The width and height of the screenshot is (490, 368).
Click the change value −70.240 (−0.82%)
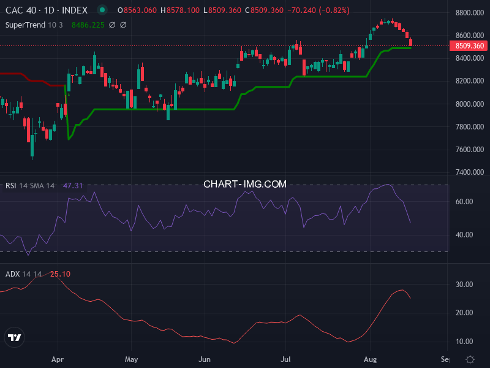[x=318, y=10]
